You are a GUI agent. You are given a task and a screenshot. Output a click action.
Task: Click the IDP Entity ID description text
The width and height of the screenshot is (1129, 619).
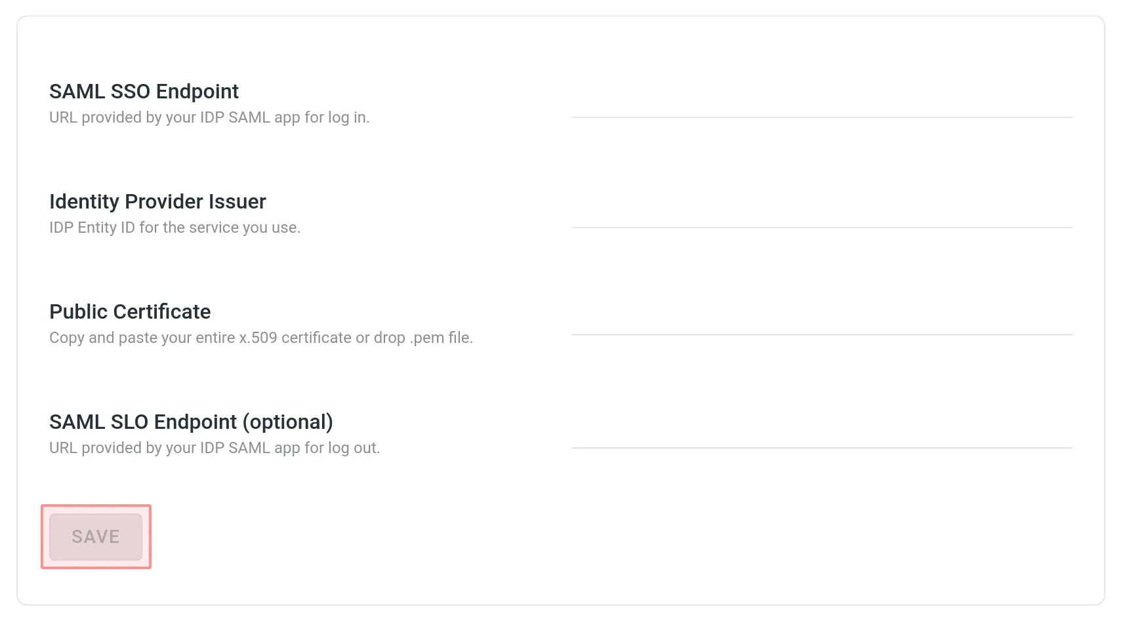174,228
